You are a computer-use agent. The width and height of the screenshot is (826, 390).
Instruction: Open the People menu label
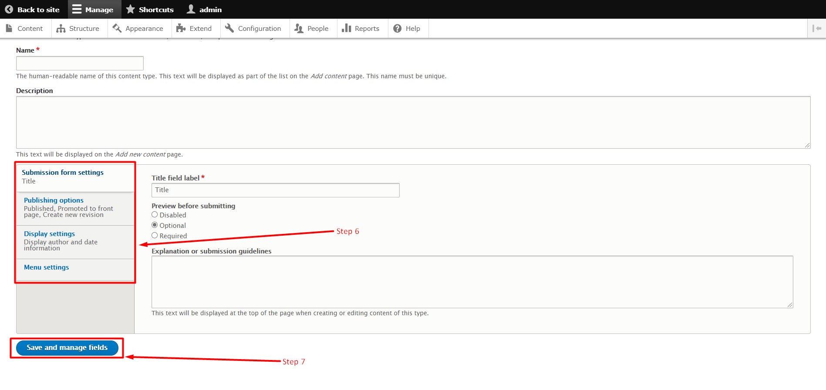[x=318, y=29]
